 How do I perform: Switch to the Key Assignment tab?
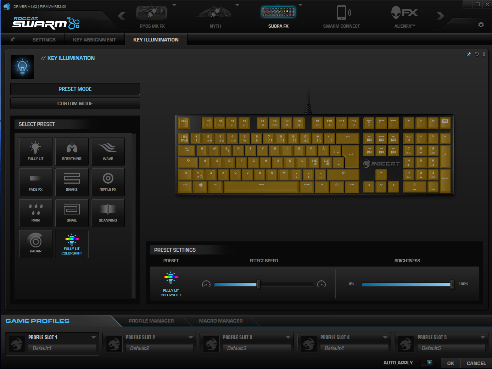(x=94, y=40)
